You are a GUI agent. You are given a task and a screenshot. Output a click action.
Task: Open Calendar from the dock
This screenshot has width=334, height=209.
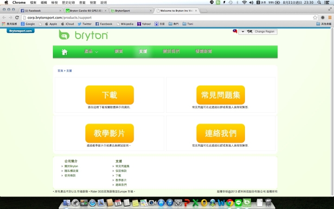click(118, 202)
